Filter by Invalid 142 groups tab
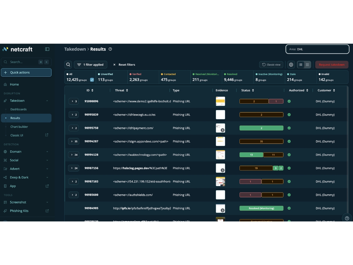This screenshot has width=353, height=265. pyautogui.click(x=332, y=77)
